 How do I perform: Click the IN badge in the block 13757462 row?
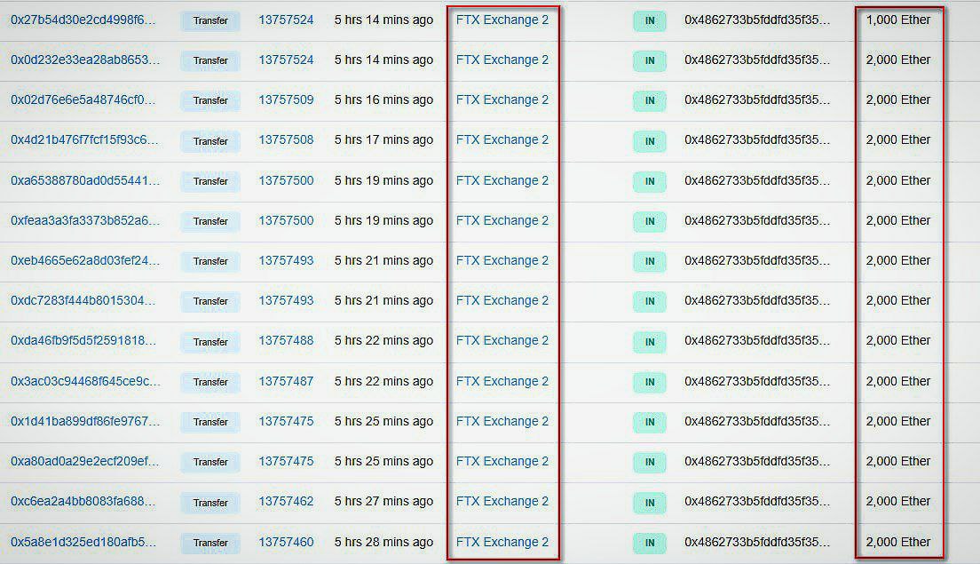[x=650, y=503]
